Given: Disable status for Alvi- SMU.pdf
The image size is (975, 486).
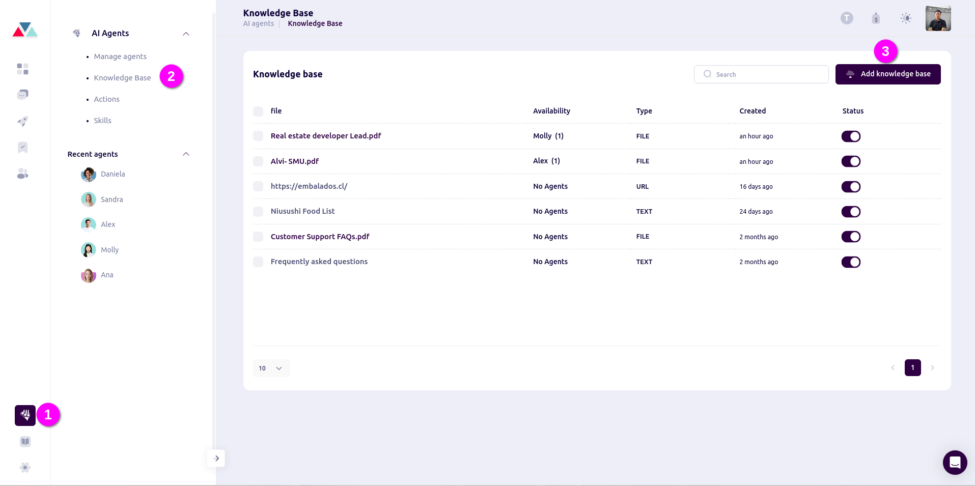Looking at the screenshot, I should click(x=851, y=161).
